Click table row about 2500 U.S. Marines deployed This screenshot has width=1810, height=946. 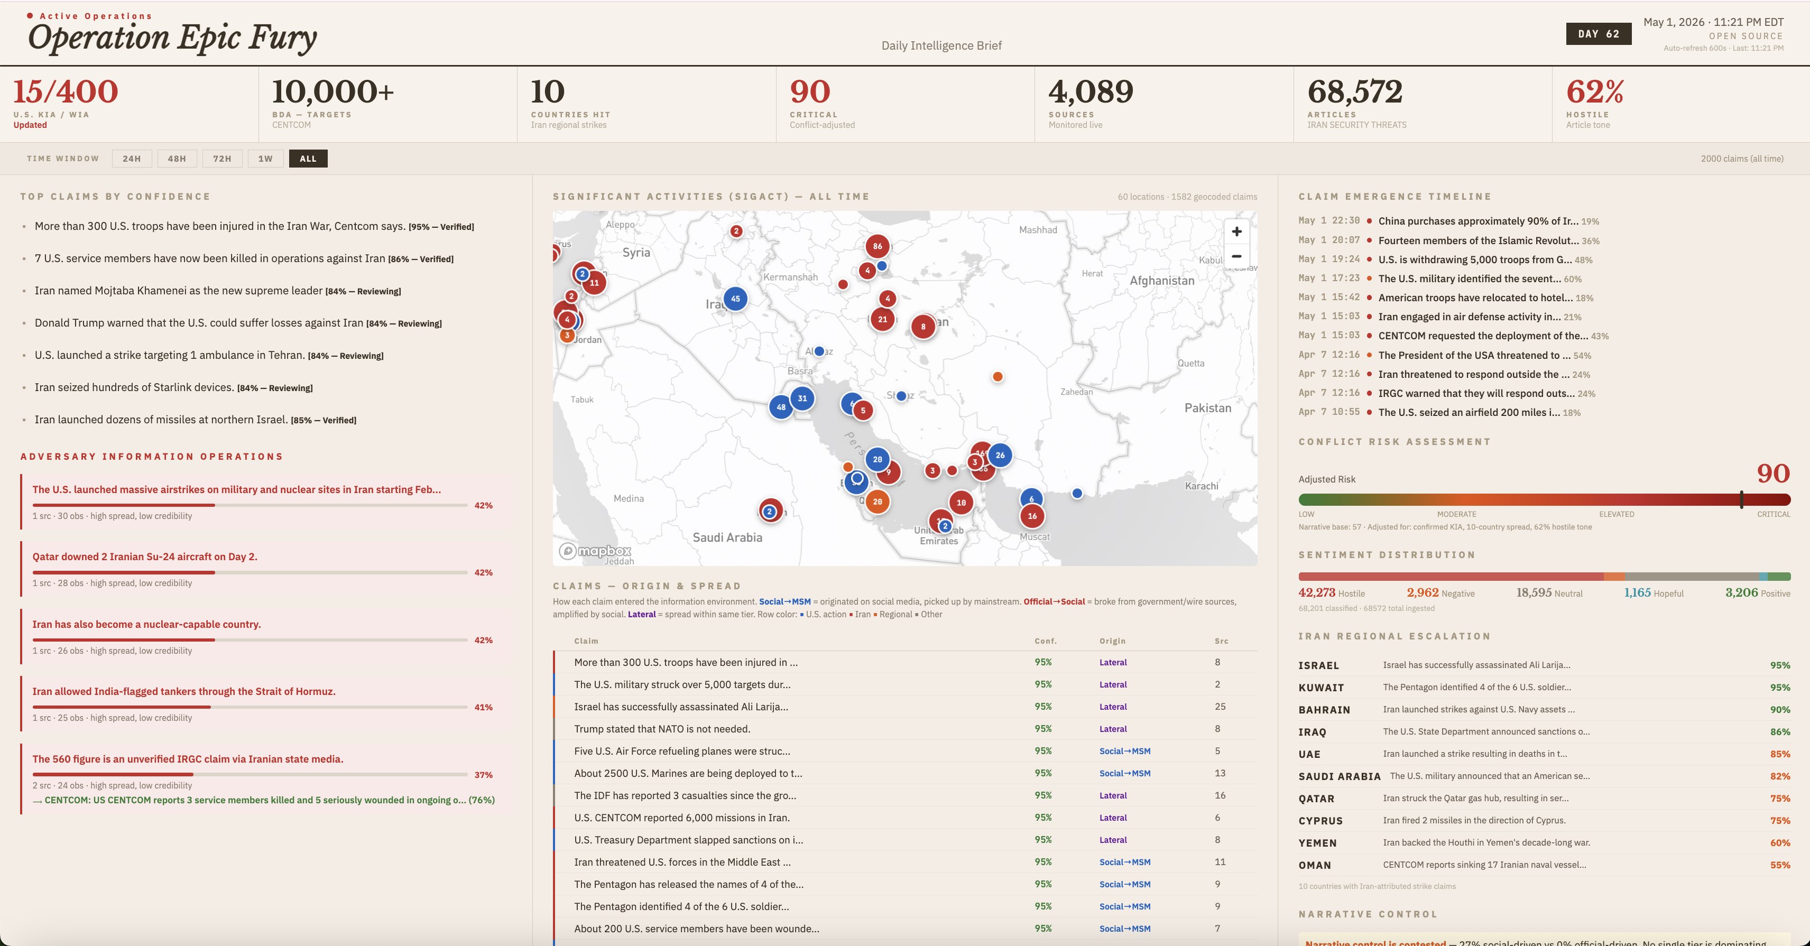[905, 773]
